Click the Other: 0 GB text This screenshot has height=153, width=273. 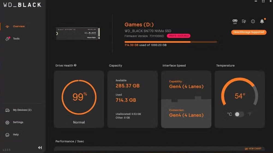point(123,118)
